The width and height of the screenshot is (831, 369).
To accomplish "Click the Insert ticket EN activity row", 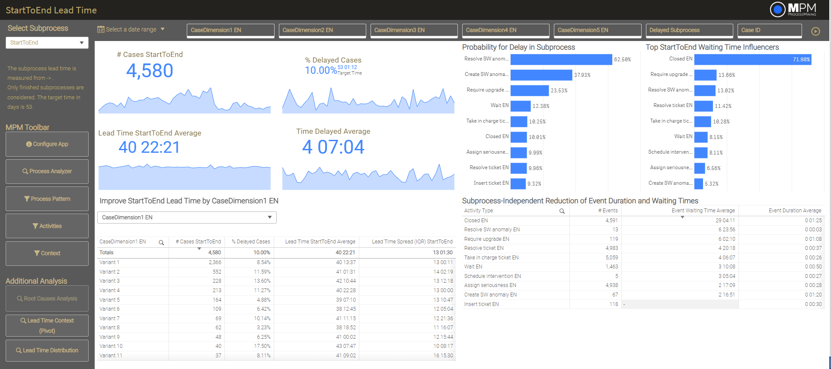I will point(643,304).
